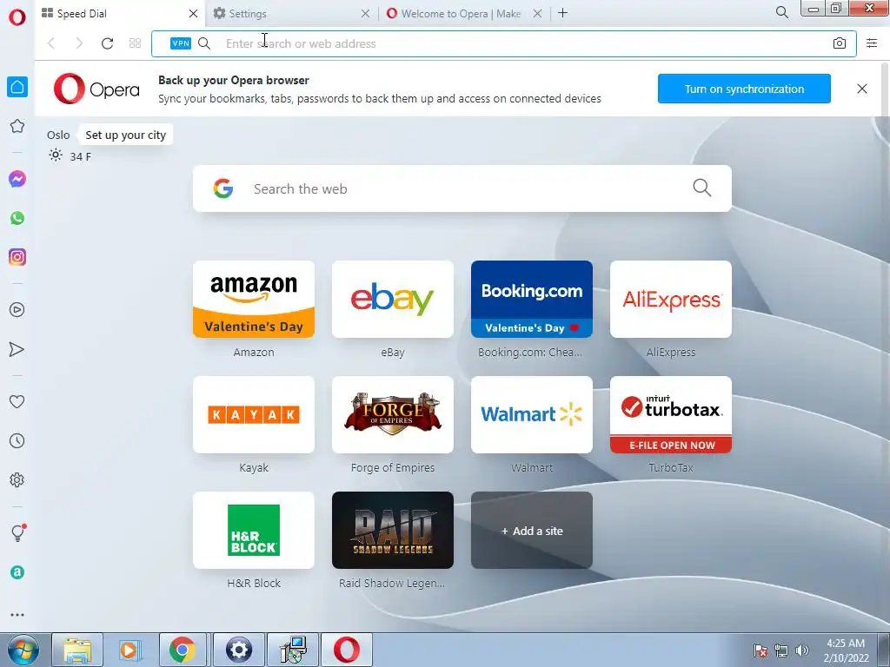The width and height of the screenshot is (890, 667).
Task: Click the sun weather icon
Action: [x=55, y=155]
